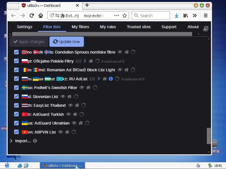Uncheck Romanian Ad Block List Light checkbox
This screenshot has width=226, height=169.
[x=16, y=70]
